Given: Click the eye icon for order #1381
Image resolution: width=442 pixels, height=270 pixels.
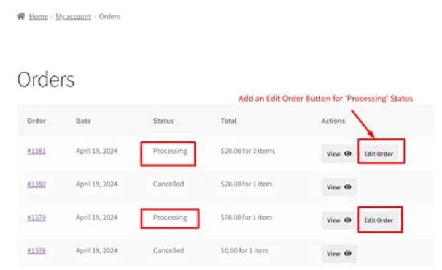Looking at the screenshot, I should (x=348, y=154).
